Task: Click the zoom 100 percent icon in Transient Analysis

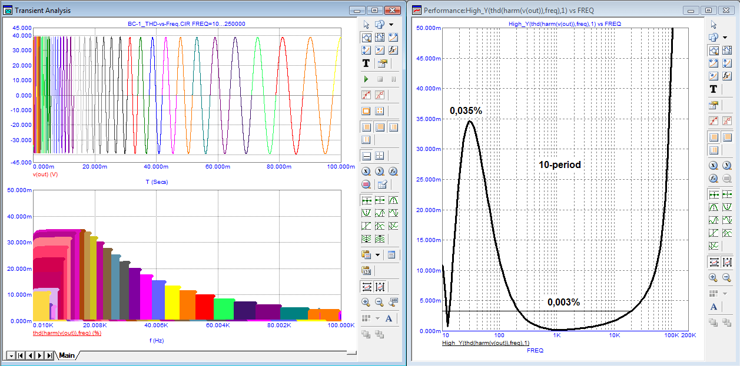Action: [x=393, y=301]
